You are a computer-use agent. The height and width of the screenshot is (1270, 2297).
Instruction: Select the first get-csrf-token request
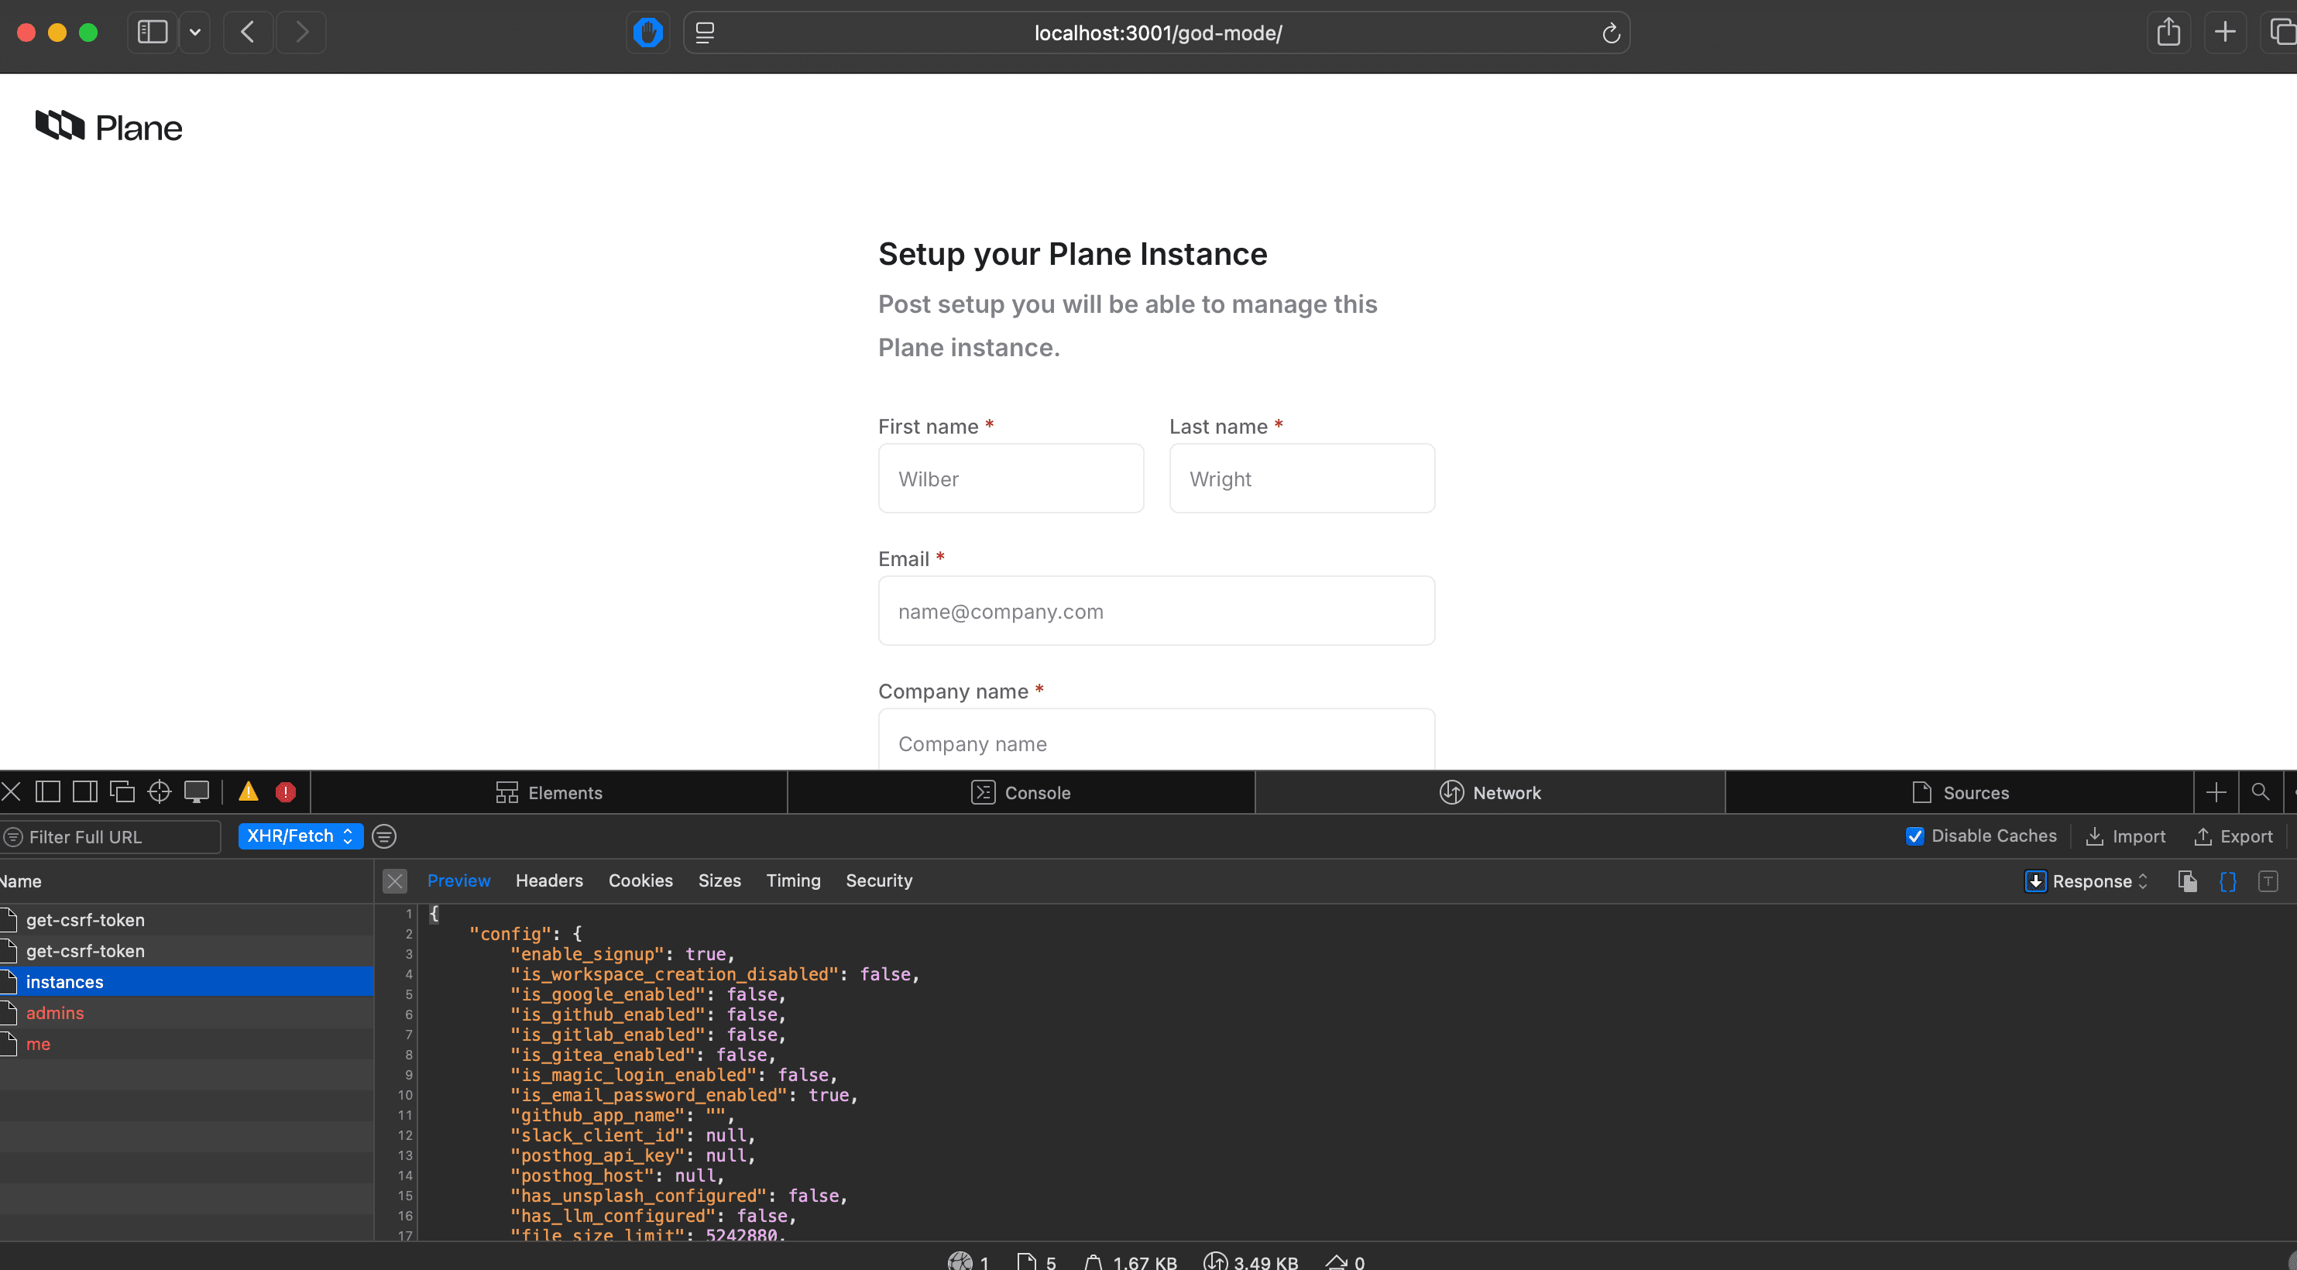tap(187, 919)
